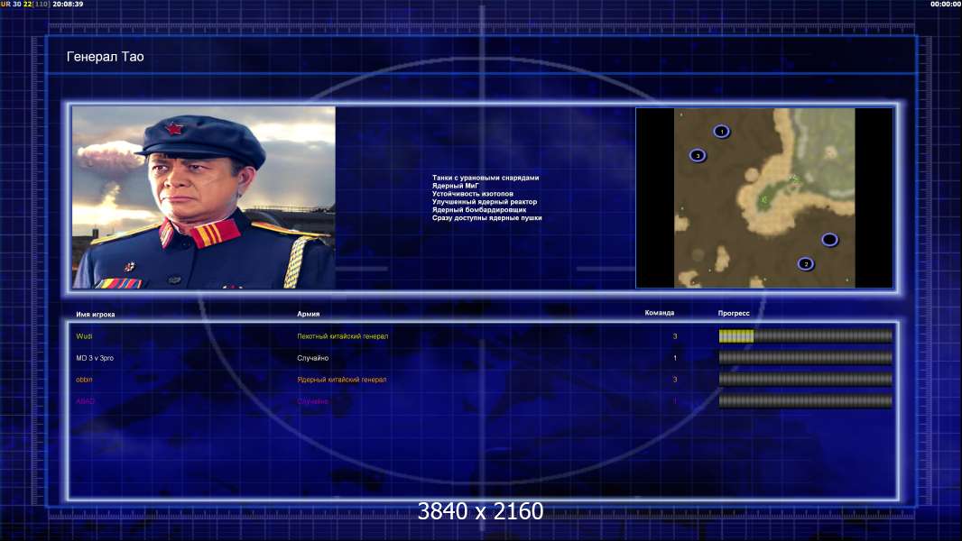Screen dimensions: 962x541
Task: Click 'Устойчивость изотопов' line
Action: click(472, 194)
